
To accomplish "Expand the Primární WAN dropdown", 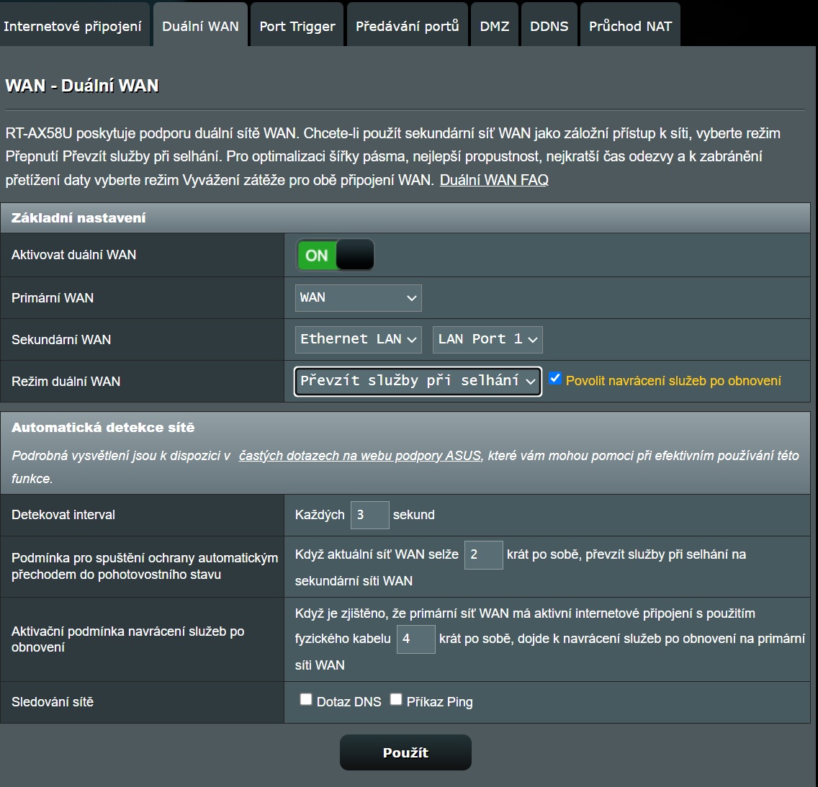I will (x=358, y=298).
